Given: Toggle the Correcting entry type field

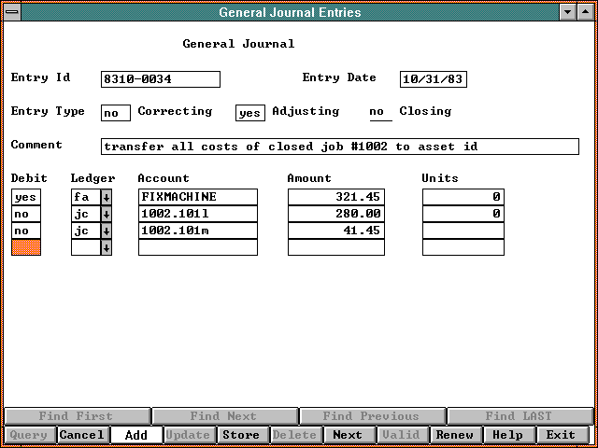Looking at the screenshot, I should [115, 113].
